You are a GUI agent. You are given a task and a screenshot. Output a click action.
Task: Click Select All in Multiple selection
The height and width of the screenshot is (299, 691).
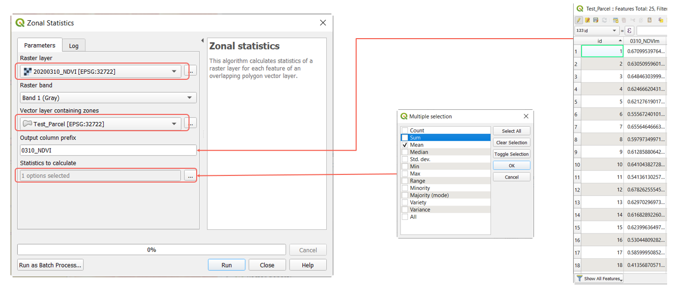511,131
